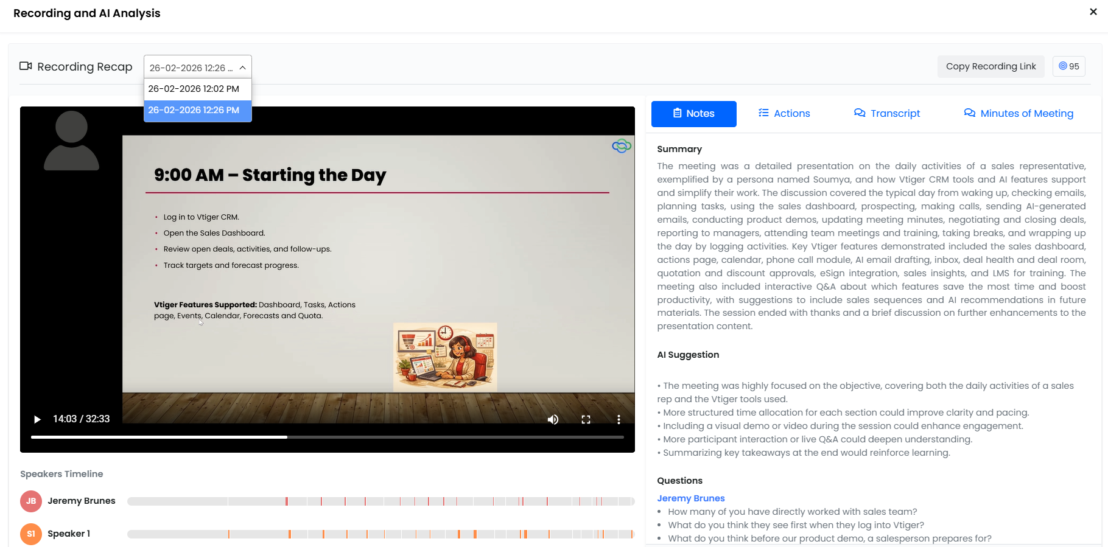Image resolution: width=1108 pixels, height=547 pixels.
Task: Click the score badge showing 95
Action: (x=1068, y=66)
